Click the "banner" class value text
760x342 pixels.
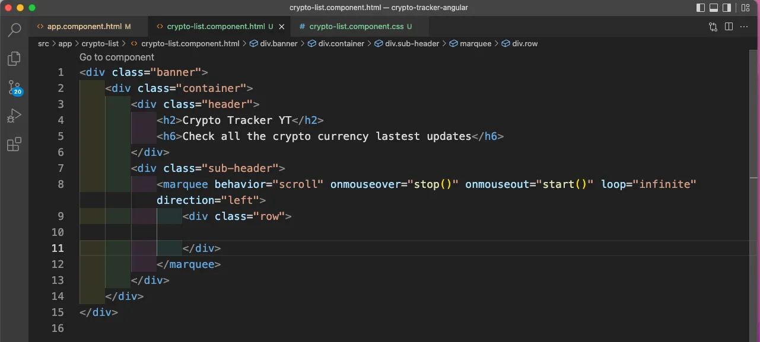pos(176,72)
